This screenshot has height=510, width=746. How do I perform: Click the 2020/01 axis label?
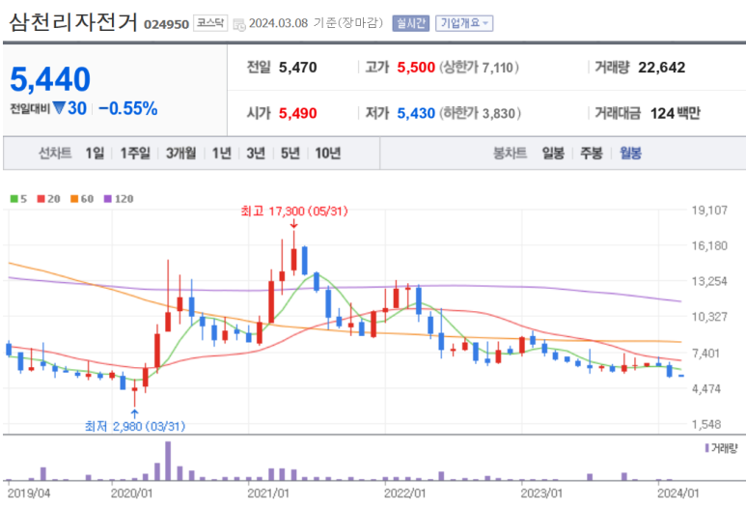132,494
